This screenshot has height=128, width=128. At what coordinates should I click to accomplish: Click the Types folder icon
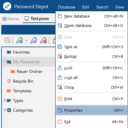(9, 100)
